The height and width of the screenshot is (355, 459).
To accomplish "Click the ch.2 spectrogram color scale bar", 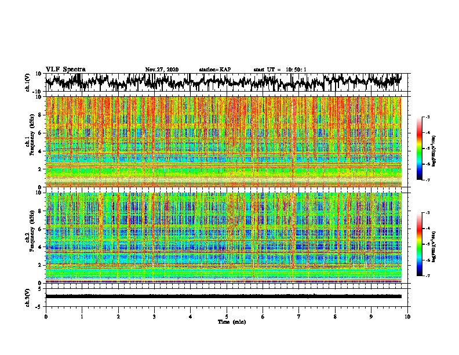I will click(420, 244).
